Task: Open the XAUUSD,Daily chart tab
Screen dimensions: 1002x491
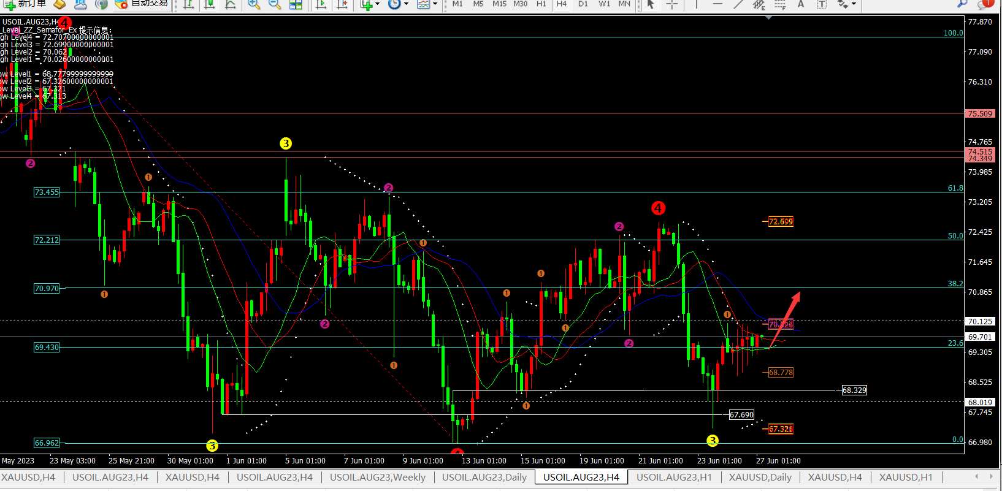Action: [x=760, y=477]
